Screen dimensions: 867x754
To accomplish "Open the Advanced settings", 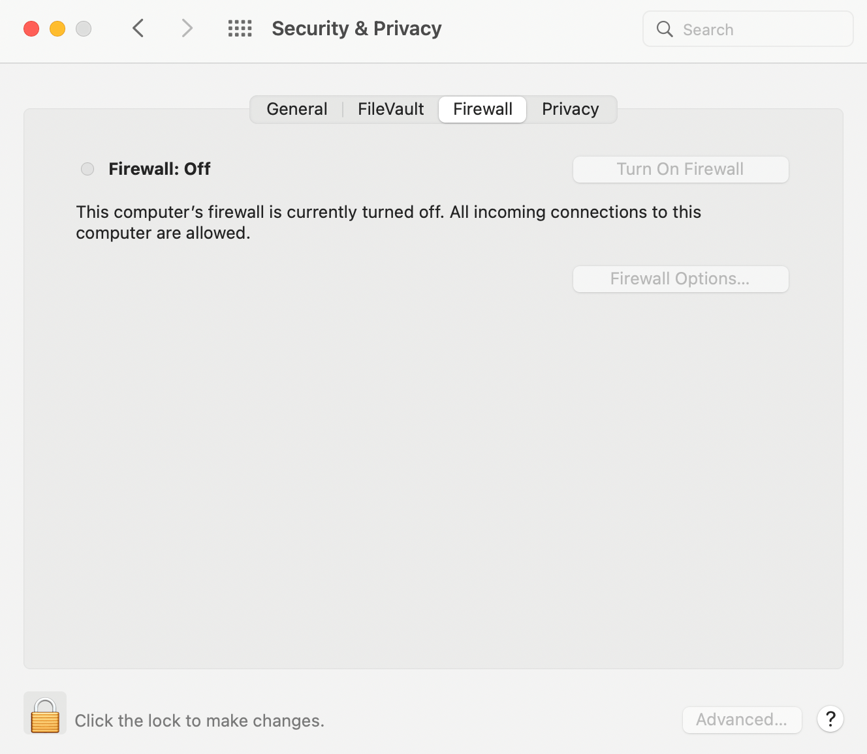I will 742,719.
